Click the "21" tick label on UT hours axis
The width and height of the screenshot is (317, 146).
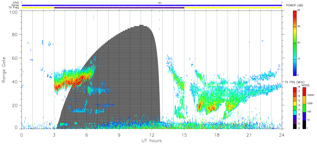pyautogui.click(x=249, y=135)
